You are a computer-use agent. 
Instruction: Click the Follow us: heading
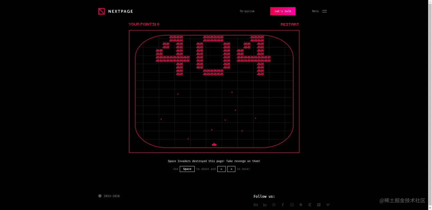tap(264, 196)
